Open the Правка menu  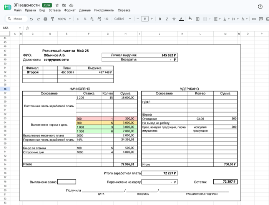click(x=30, y=10)
